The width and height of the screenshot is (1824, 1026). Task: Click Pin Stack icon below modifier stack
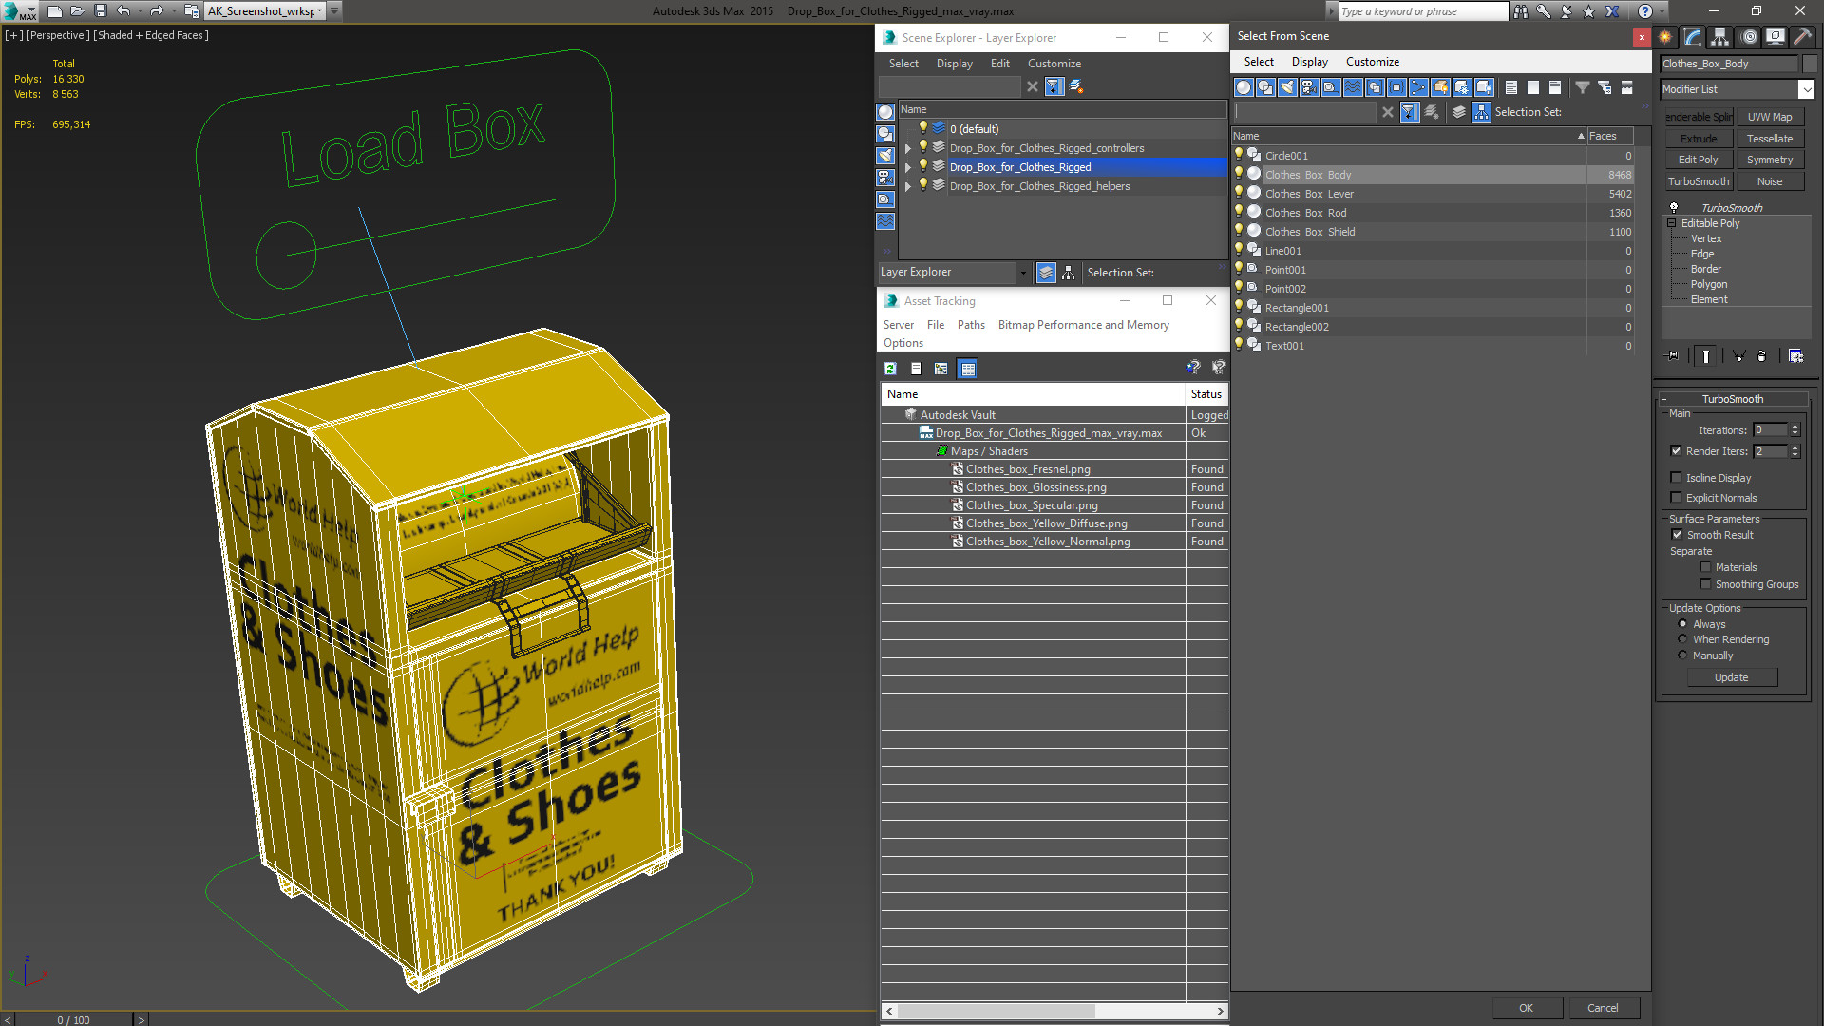click(x=1673, y=356)
